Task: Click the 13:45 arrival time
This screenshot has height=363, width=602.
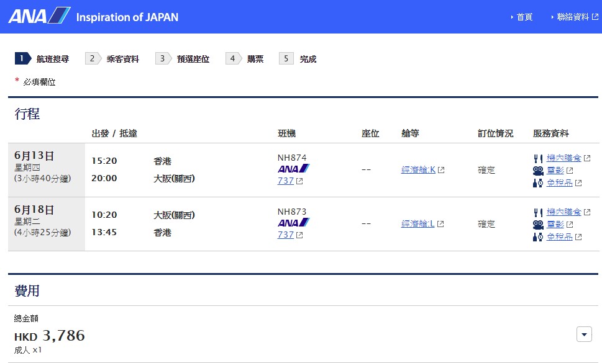Action: [104, 232]
